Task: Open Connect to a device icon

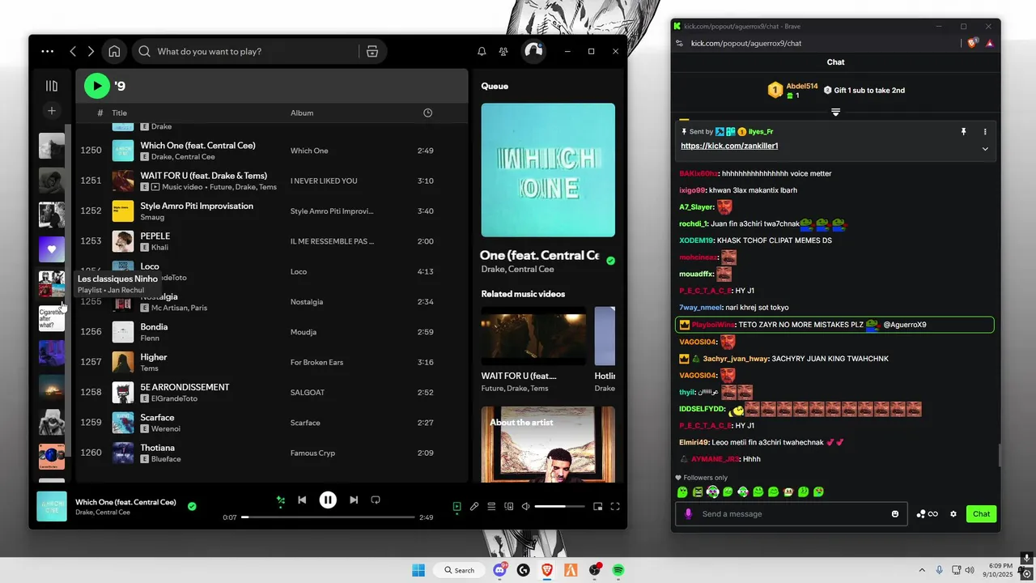Action: tap(508, 507)
